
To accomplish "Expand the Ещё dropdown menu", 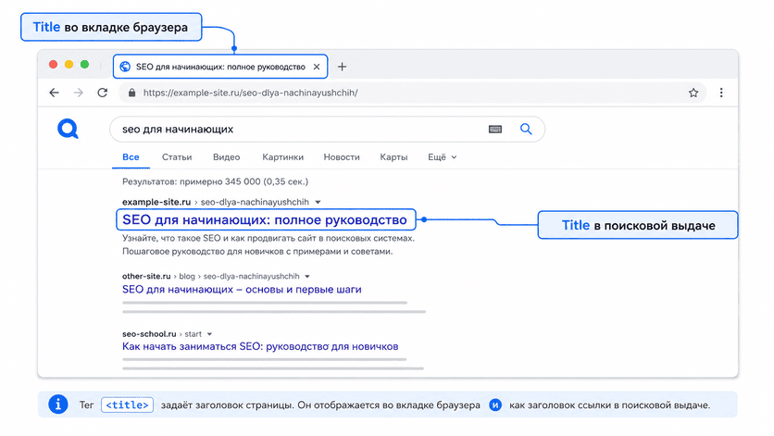I will [442, 157].
